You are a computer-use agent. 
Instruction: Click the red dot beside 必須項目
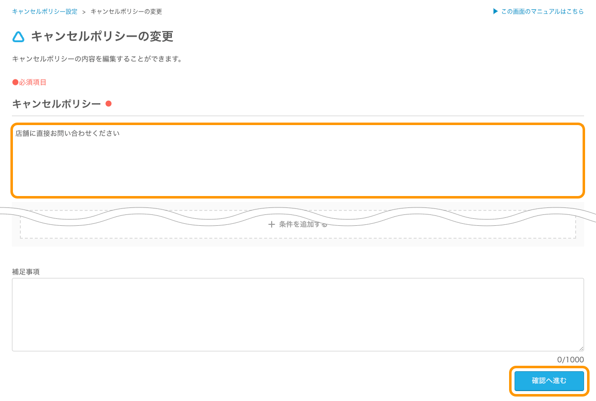15,82
